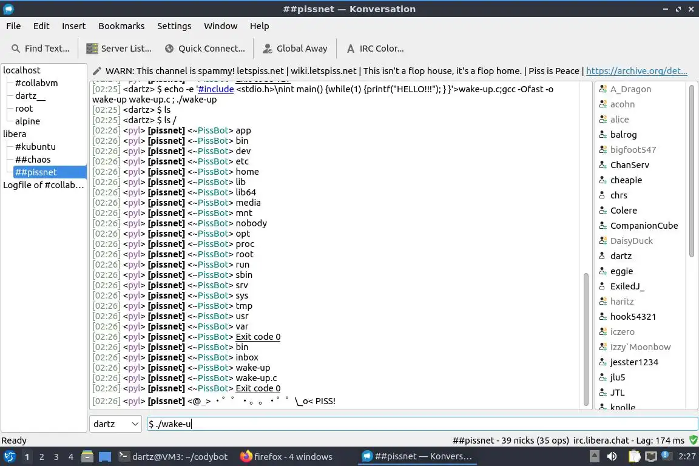The height and width of the screenshot is (466, 699).
Task: Open dartz@VM3 terminal taskbar entry
Action: 174,457
